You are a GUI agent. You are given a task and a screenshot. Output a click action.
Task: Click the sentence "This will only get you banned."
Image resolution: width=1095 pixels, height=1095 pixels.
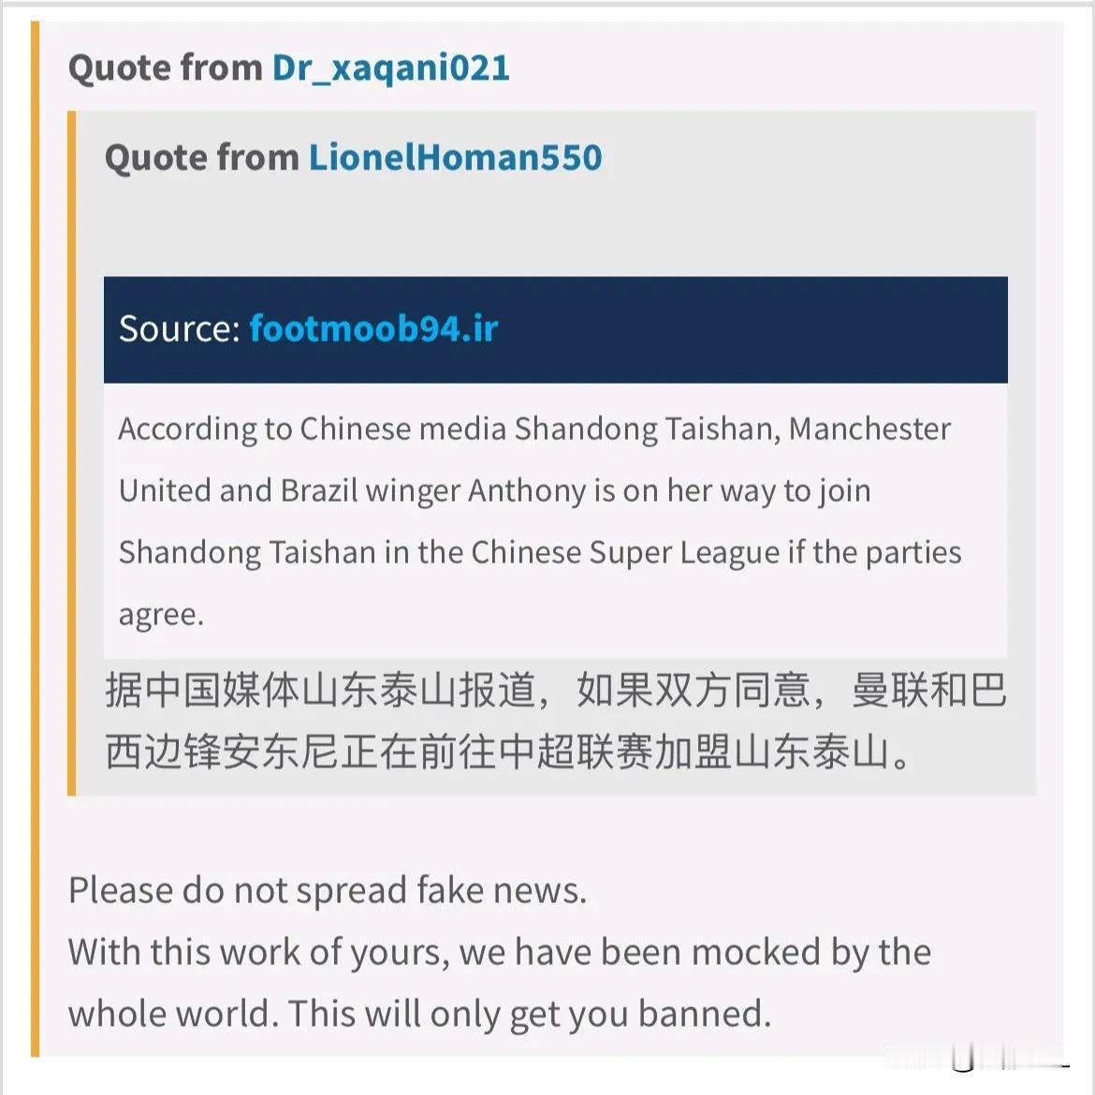point(530,1014)
